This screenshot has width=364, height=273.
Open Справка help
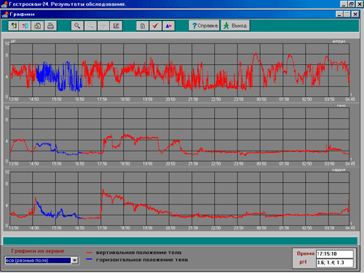pos(205,25)
